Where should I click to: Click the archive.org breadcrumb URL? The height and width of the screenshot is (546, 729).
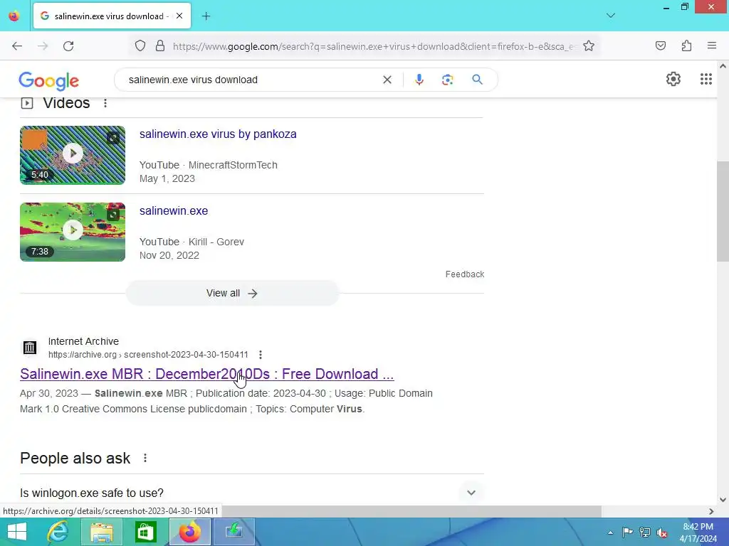pyautogui.click(x=148, y=355)
